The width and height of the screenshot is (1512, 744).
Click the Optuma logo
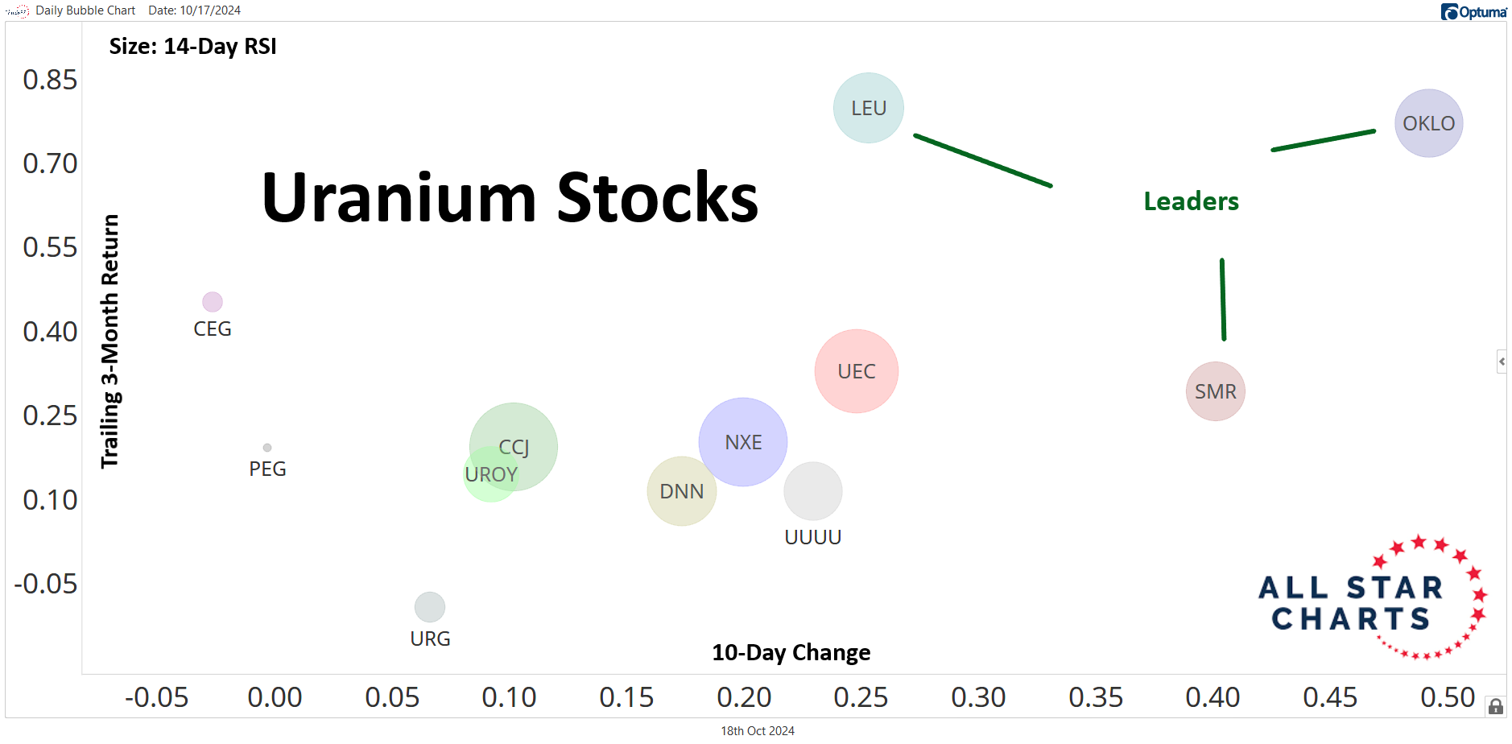[x=1473, y=11]
